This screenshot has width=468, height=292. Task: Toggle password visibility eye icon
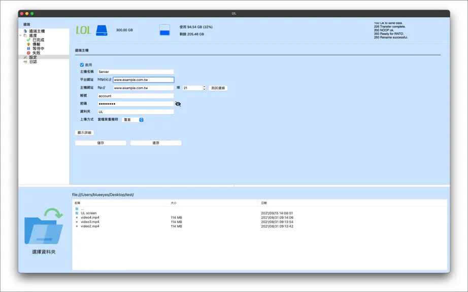(178, 104)
